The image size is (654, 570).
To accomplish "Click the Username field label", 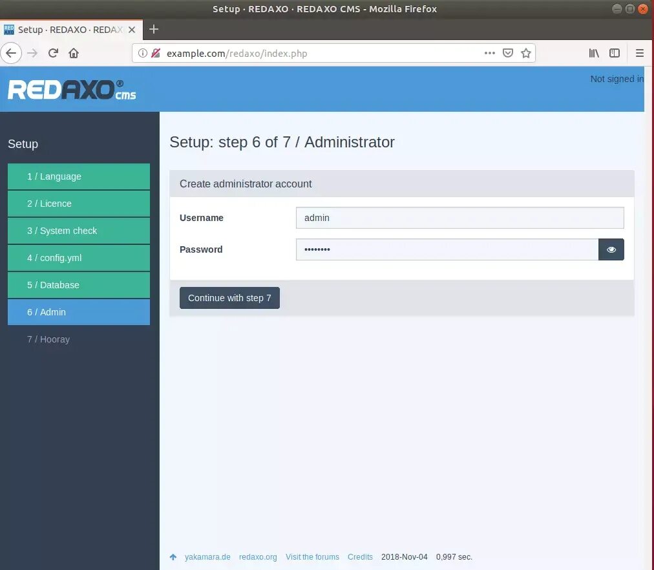I will coord(202,218).
